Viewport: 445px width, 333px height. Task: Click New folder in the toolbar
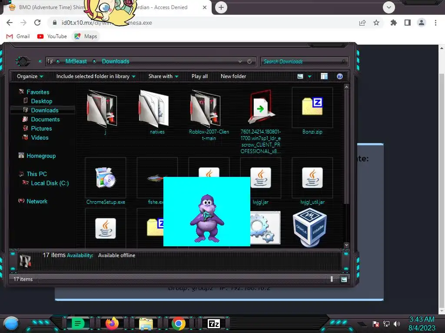(x=233, y=76)
